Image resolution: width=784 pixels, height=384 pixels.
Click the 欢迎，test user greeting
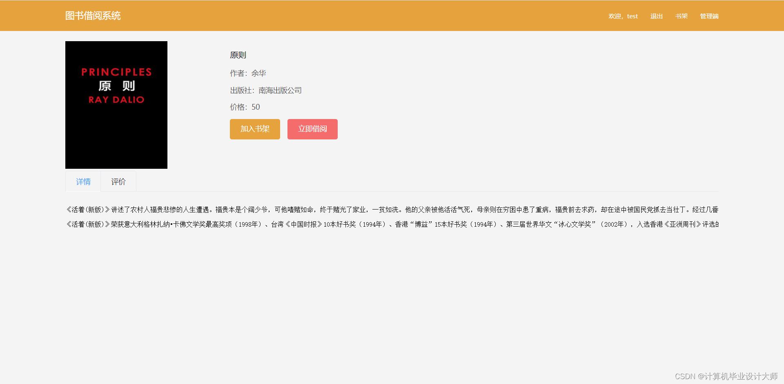point(623,16)
